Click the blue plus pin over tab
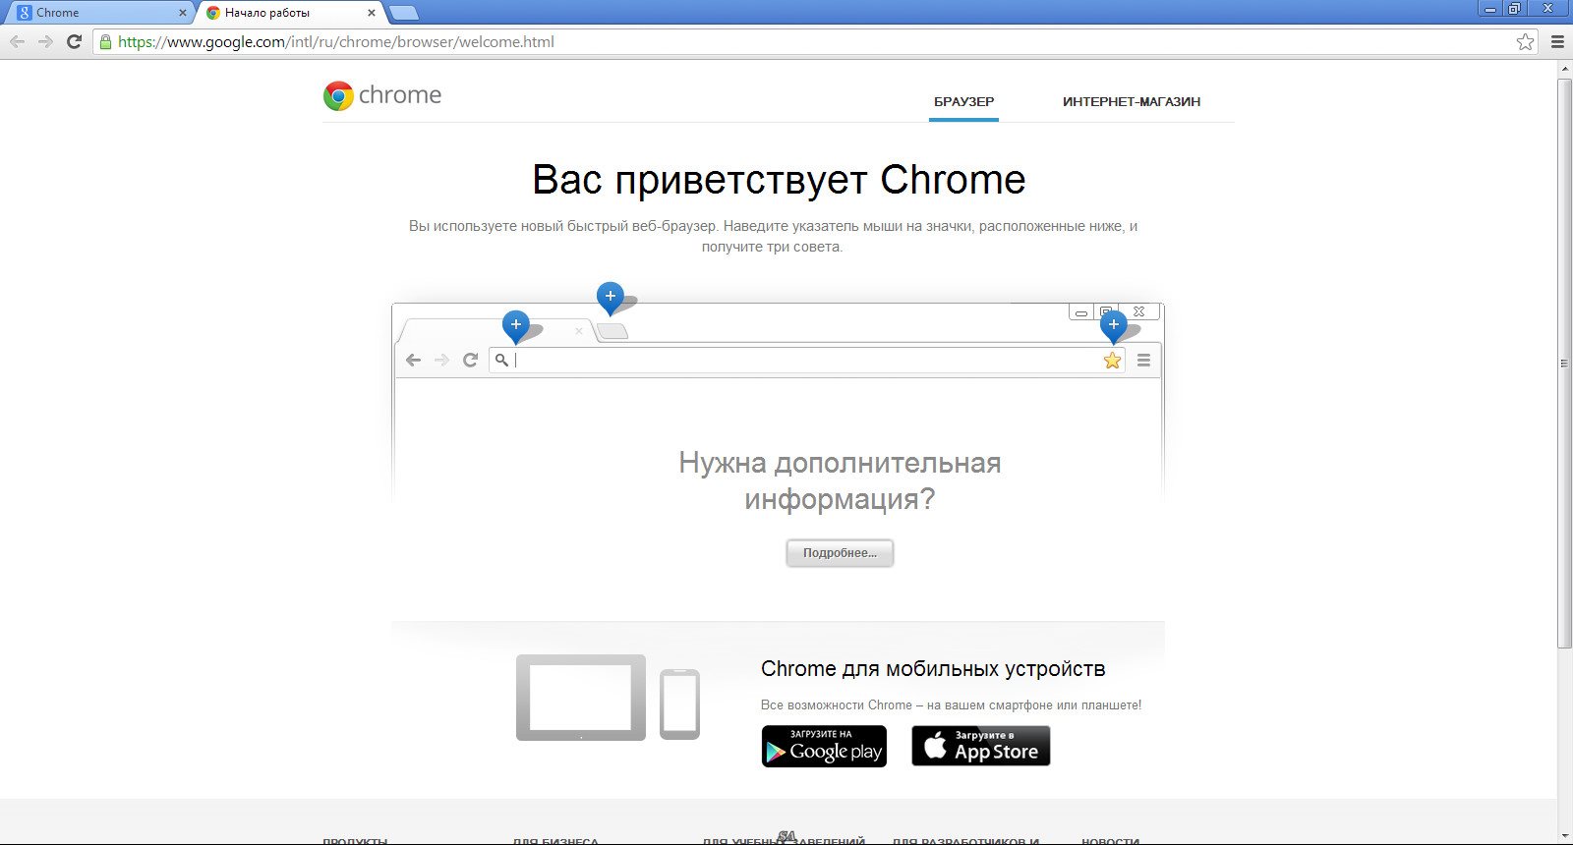The height and width of the screenshot is (845, 1573). point(516,325)
